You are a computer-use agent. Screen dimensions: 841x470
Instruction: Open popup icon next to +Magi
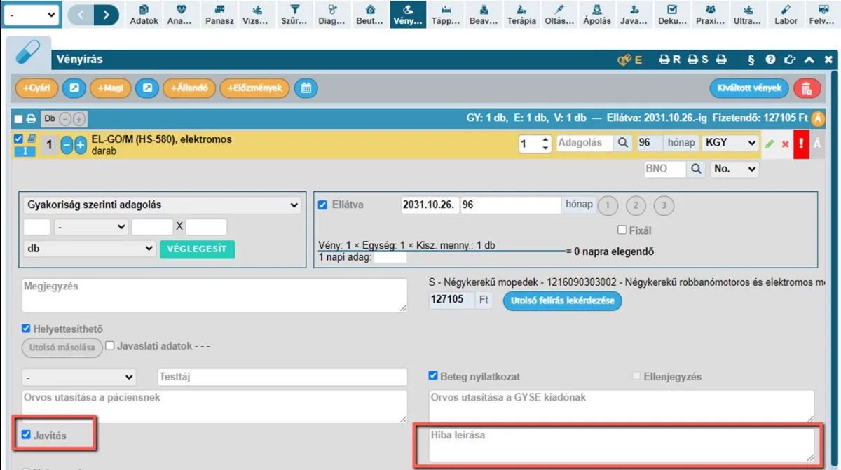point(147,88)
